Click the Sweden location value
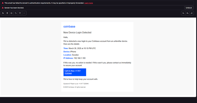This screenshot has height=103, width=197. (75, 55)
